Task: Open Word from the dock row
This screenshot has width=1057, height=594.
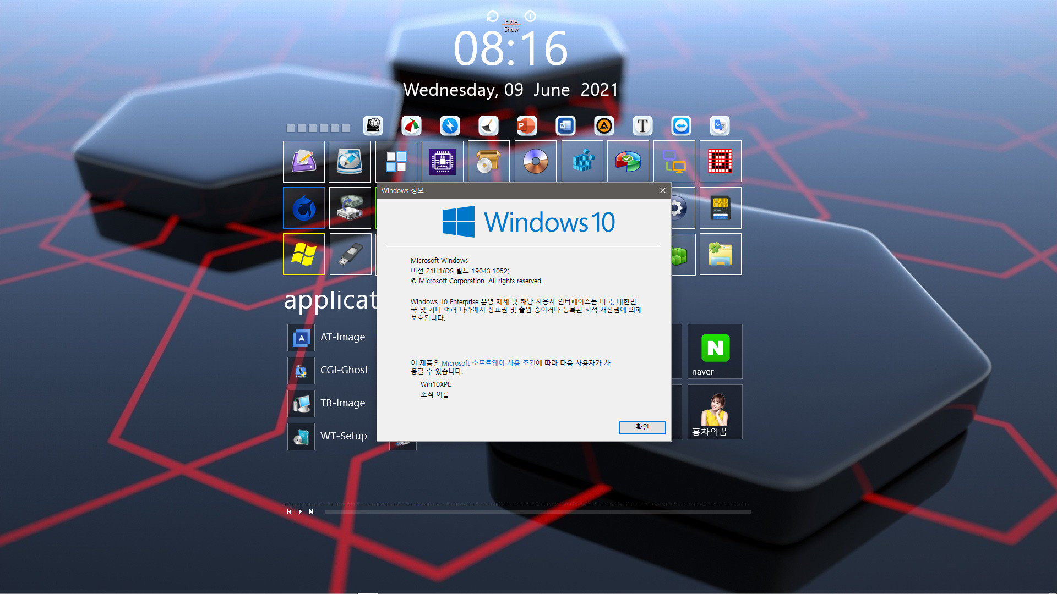Action: [565, 126]
